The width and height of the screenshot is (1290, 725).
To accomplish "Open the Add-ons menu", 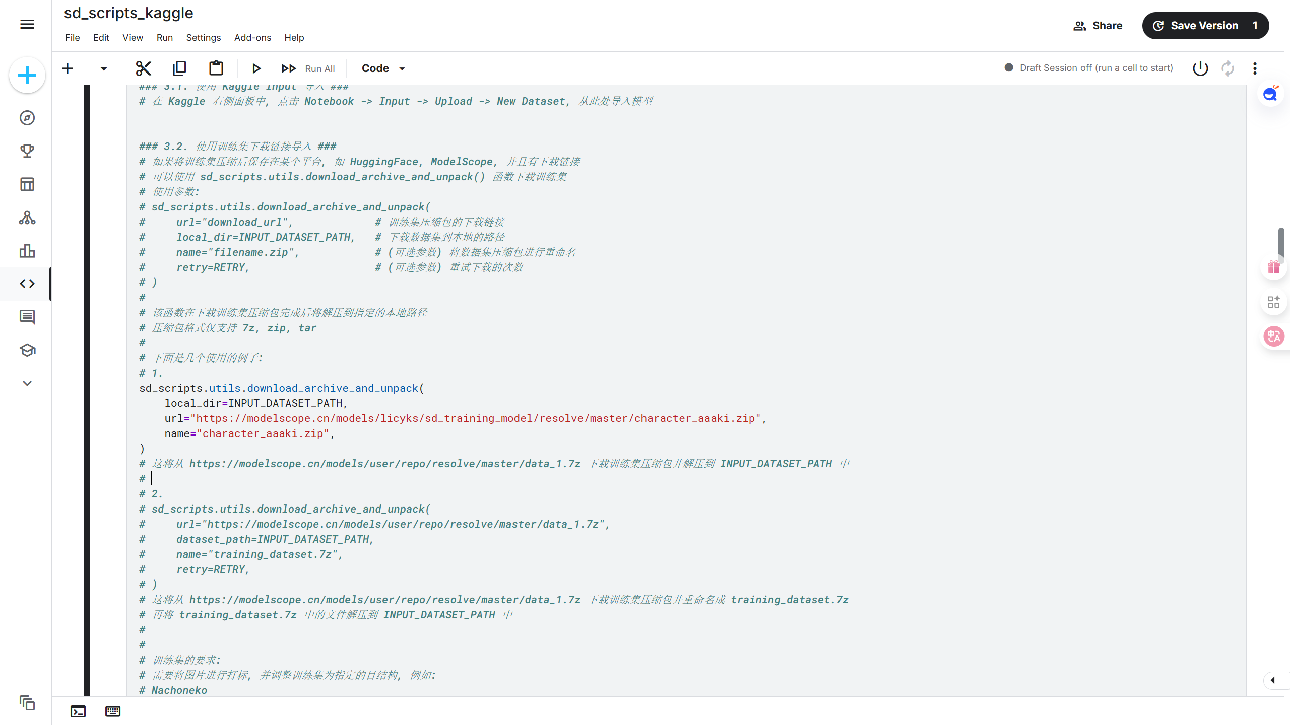I will point(252,37).
